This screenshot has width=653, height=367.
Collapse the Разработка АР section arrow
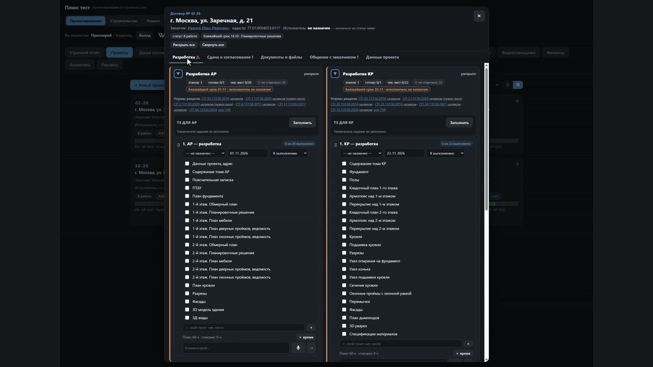click(178, 74)
